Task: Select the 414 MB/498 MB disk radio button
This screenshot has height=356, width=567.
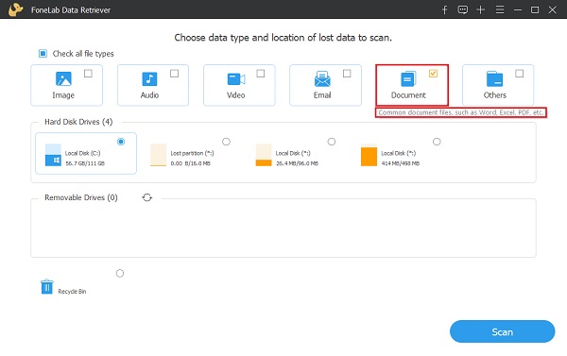Action: [437, 142]
